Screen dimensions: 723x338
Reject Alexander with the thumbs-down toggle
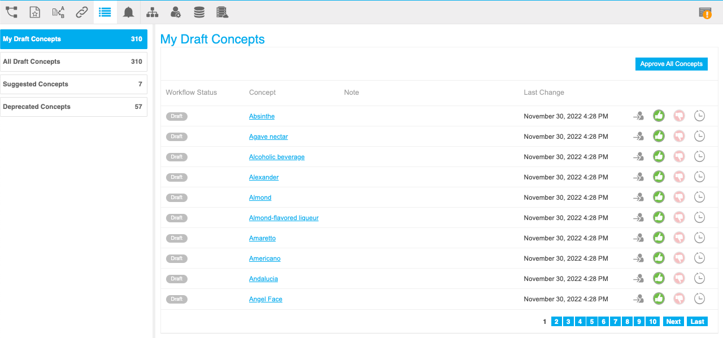pos(679,177)
